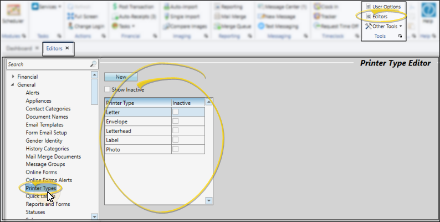Viewport: 440px width, 222px height.
Task: Open the Other Tools dropdown
Action: pos(387,26)
